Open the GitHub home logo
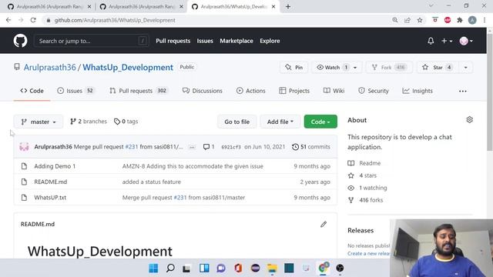 point(21,41)
